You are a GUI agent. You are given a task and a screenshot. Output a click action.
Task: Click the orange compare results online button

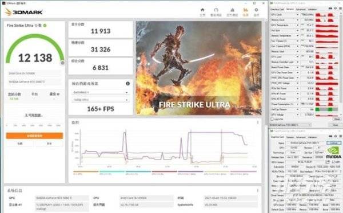point(34,136)
